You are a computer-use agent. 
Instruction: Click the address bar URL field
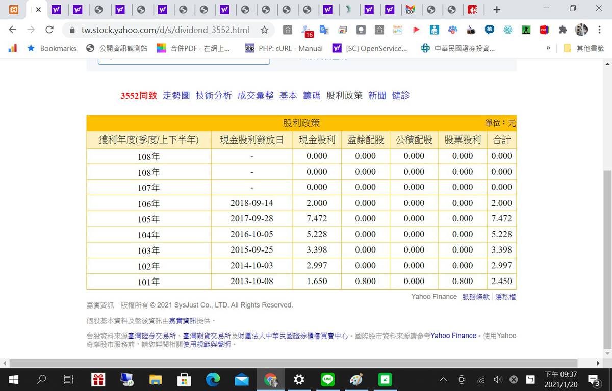click(x=165, y=30)
